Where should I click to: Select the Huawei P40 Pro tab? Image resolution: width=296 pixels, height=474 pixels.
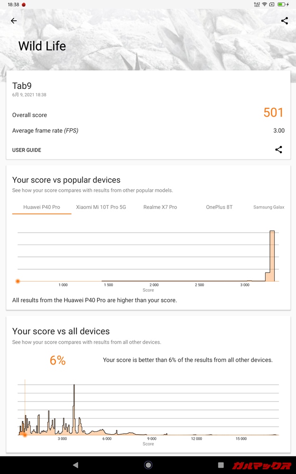coord(42,207)
